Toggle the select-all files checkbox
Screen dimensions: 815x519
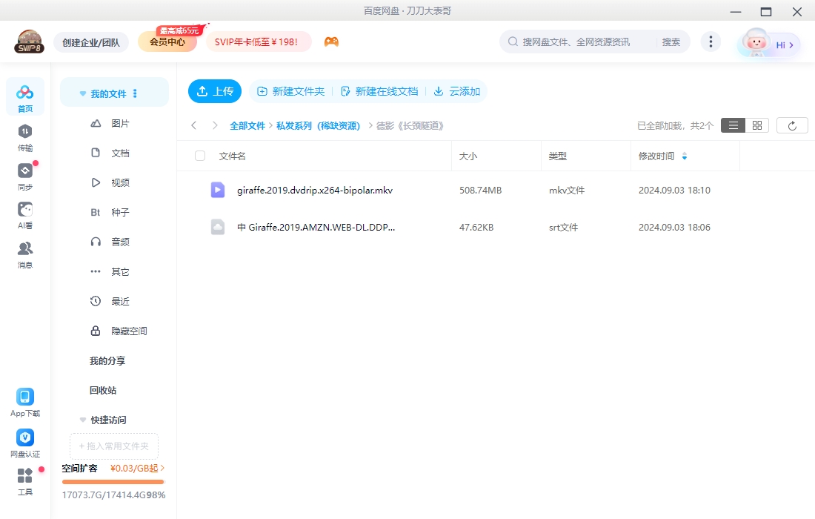199,156
